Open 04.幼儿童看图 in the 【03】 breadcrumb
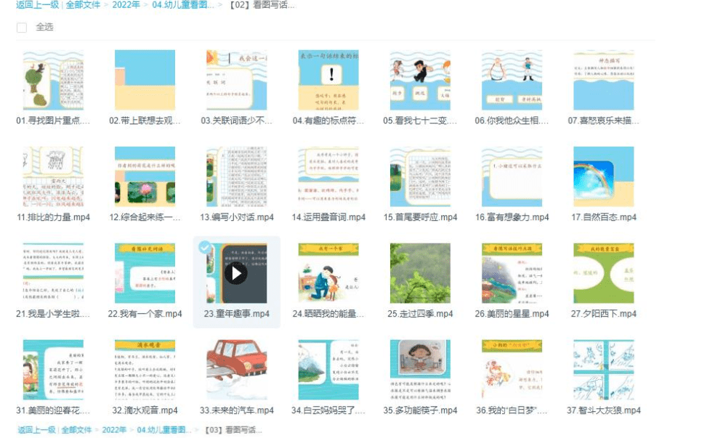707x438 pixels. click(x=164, y=430)
